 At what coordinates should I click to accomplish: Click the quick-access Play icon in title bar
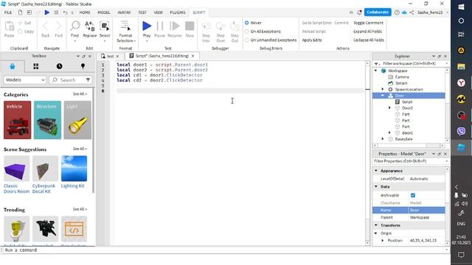point(47,13)
